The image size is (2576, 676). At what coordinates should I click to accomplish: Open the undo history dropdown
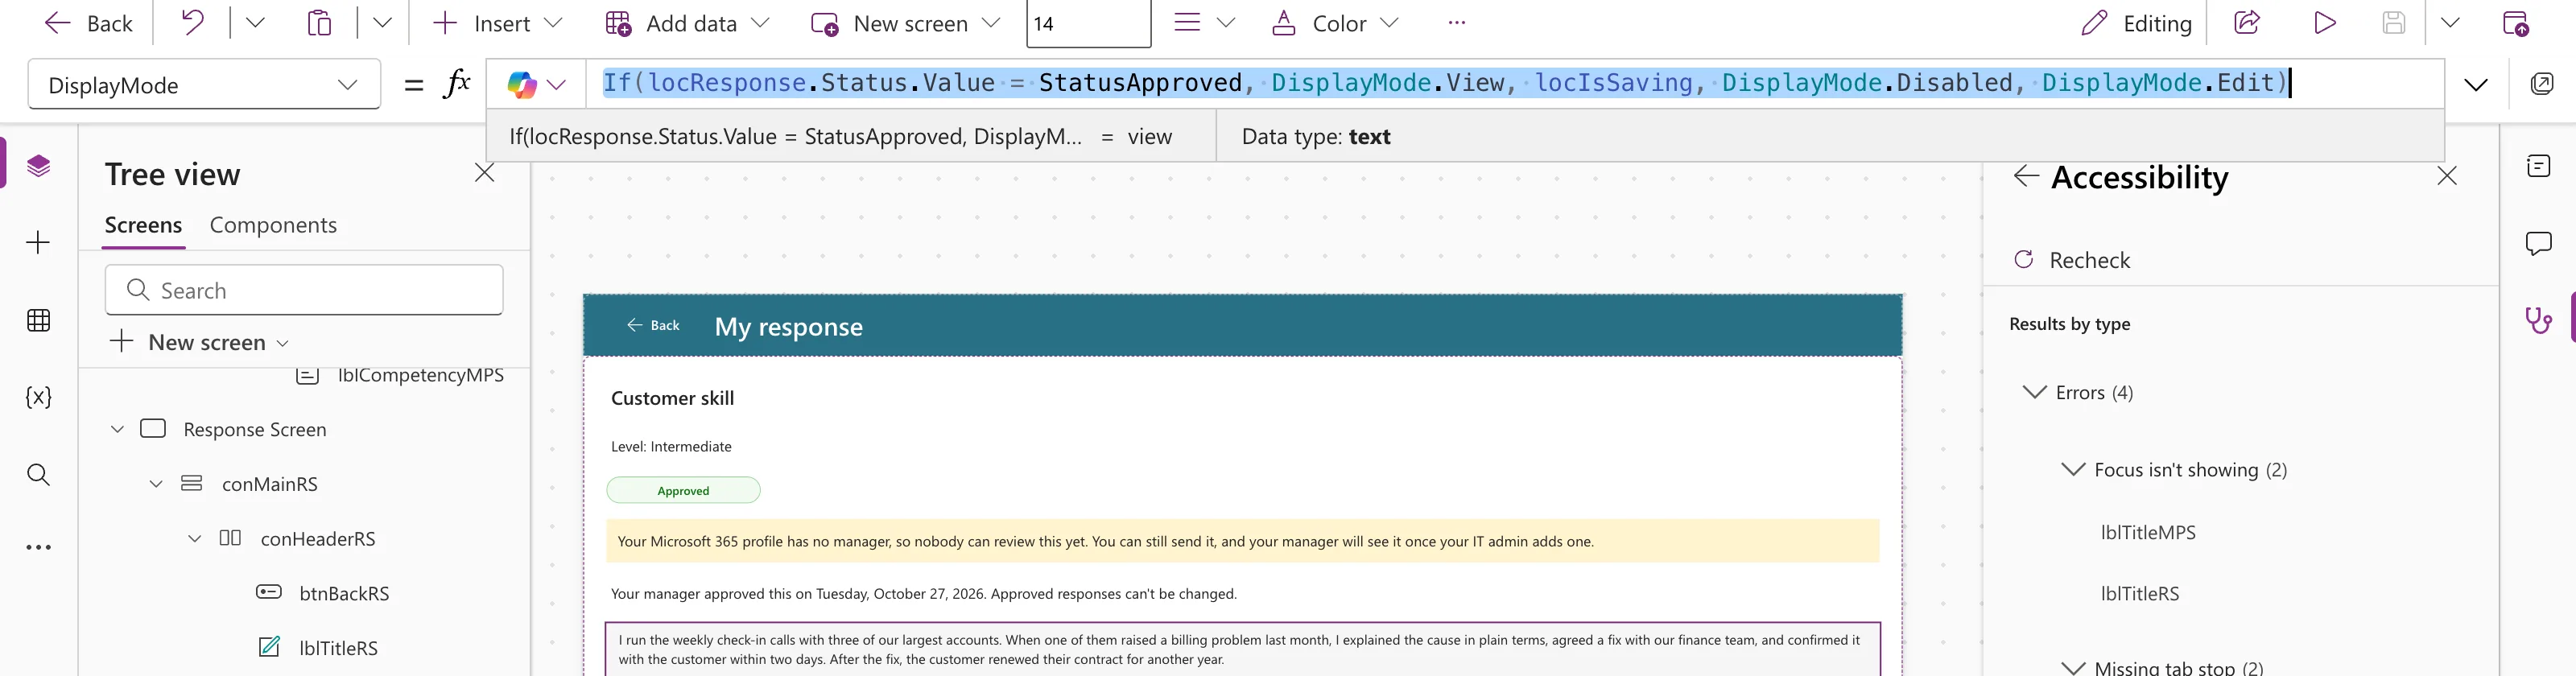pyautogui.click(x=255, y=22)
